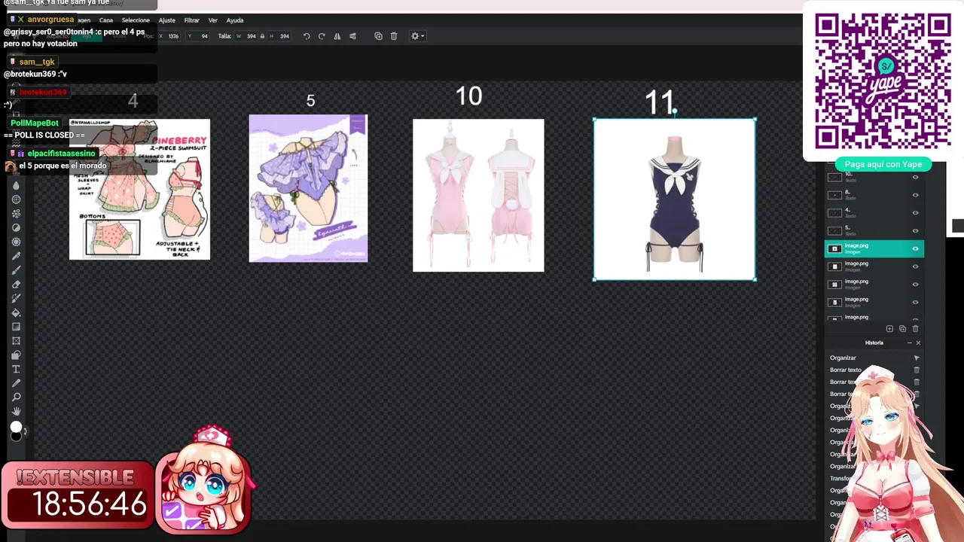Select the Disperse dots tool
This screenshot has height=542, width=964.
point(16,214)
